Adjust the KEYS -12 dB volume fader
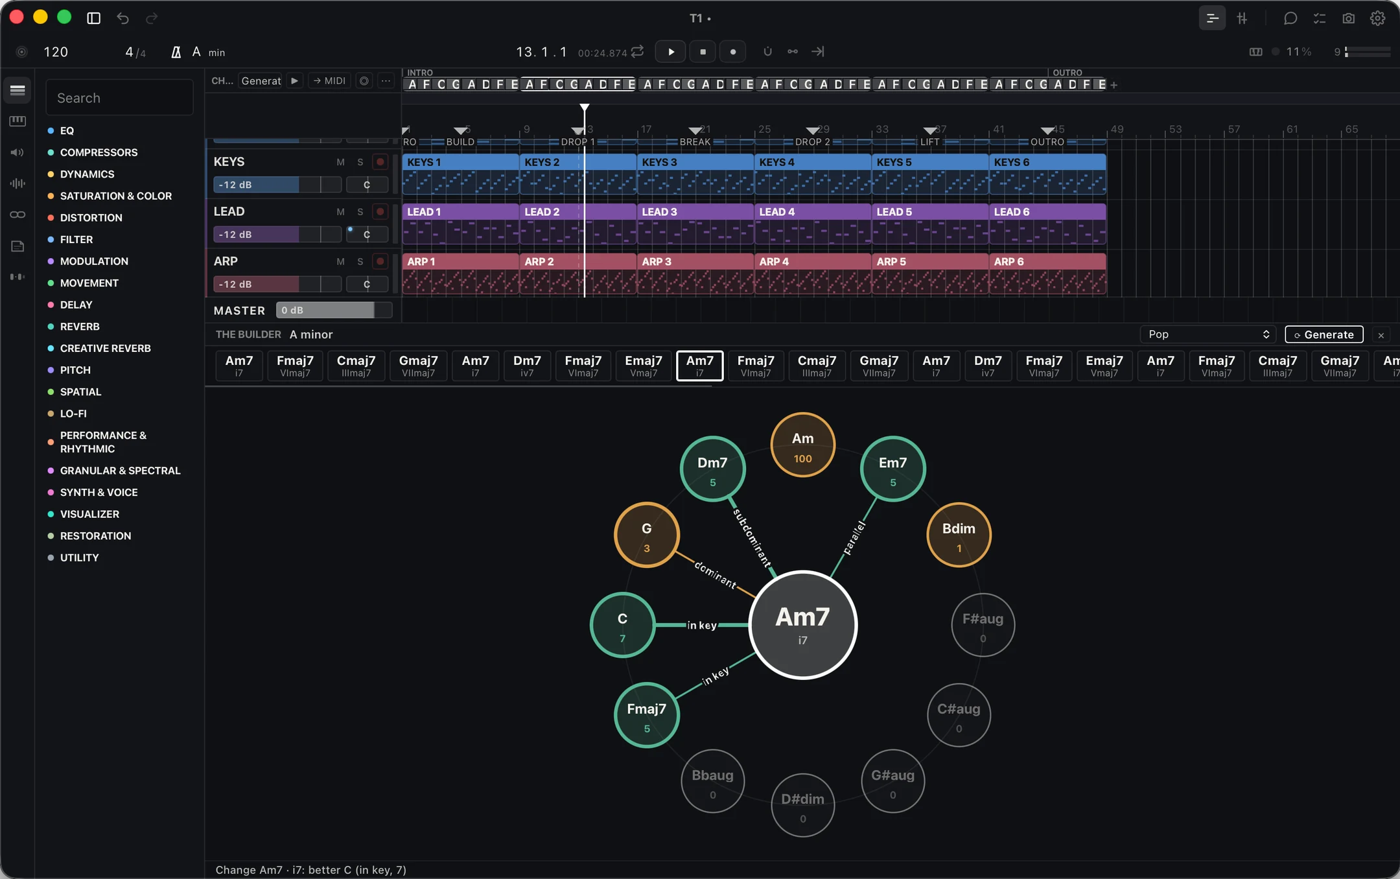The width and height of the screenshot is (1400, 879). pyautogui.click(x=277, y=185)
